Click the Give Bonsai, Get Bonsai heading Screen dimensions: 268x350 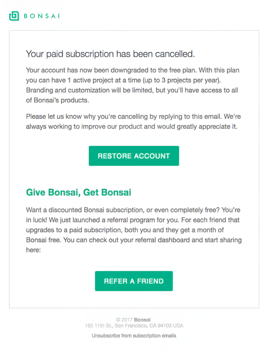pyautogui.click(x=79, y=192)
